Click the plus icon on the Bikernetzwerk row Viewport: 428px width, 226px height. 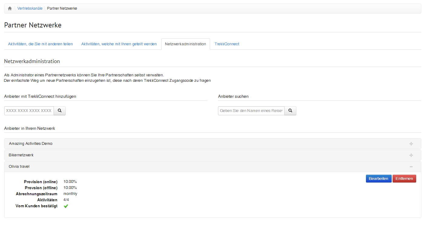pos(411,155)
